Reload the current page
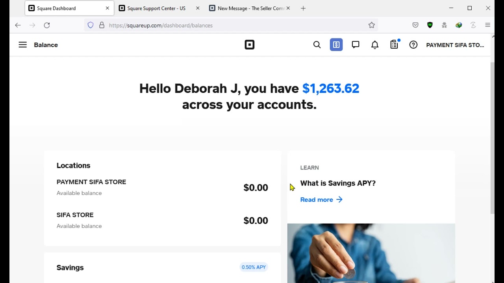Screen dimensions: 504x283 (x=47, y=25)
